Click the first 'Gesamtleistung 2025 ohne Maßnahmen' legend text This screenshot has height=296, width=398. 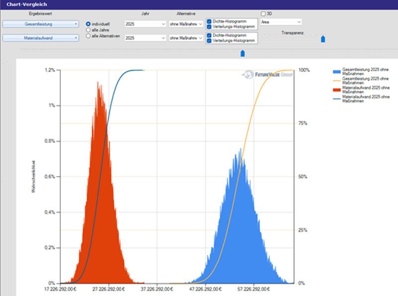[365, 72]
